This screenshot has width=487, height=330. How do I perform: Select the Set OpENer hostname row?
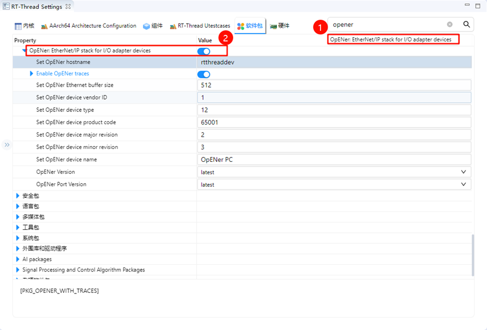tap(242, 62)
